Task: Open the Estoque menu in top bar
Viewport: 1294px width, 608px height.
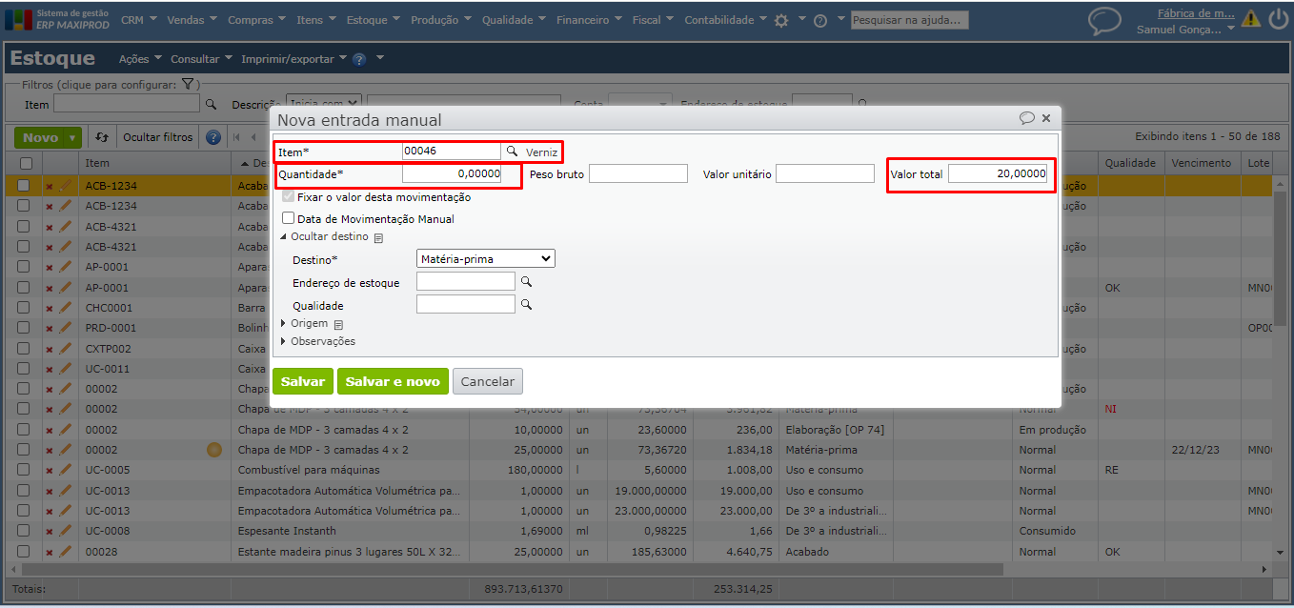Action: click(x=374, y=20)
